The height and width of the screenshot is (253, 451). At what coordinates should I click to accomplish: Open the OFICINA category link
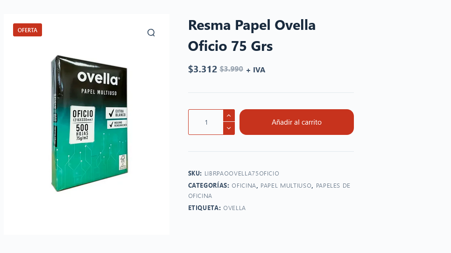244,186
